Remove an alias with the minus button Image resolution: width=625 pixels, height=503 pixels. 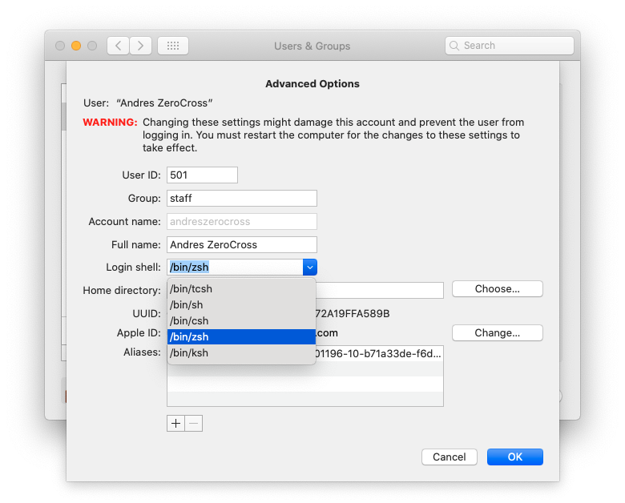[x=194, y=423]
